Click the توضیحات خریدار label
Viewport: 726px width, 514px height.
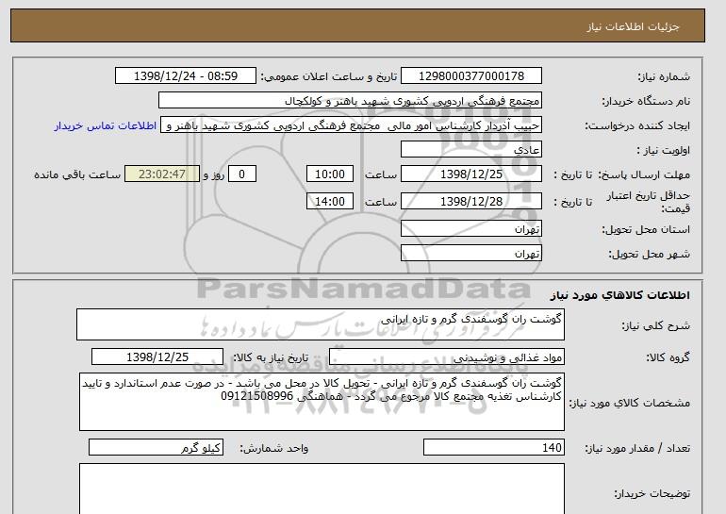652,493
